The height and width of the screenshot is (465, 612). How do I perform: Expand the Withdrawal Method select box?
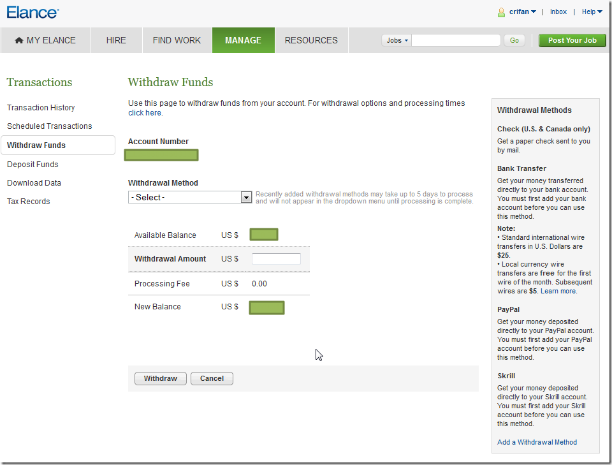pyautogui.click(x=190, y=197)
